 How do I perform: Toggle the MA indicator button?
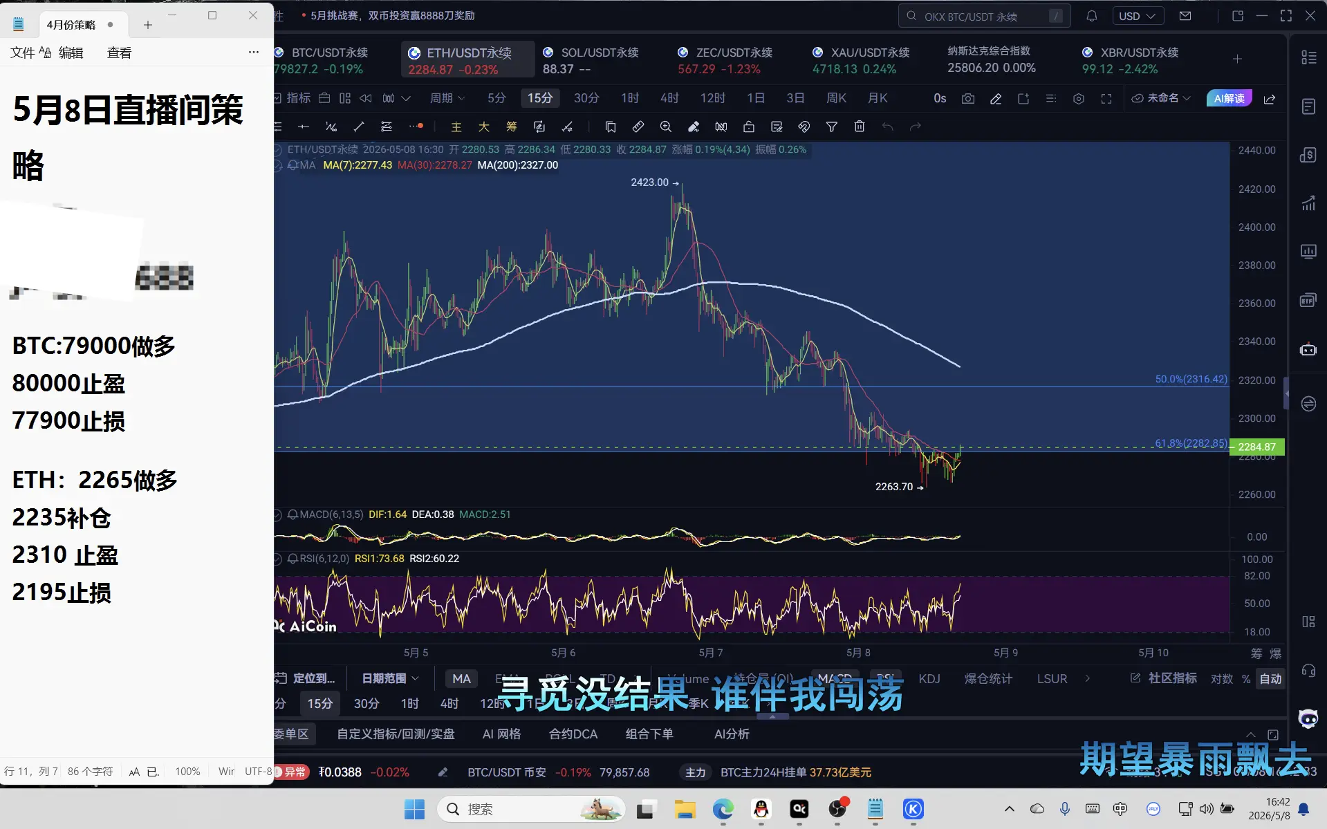[x=461, y=679]
